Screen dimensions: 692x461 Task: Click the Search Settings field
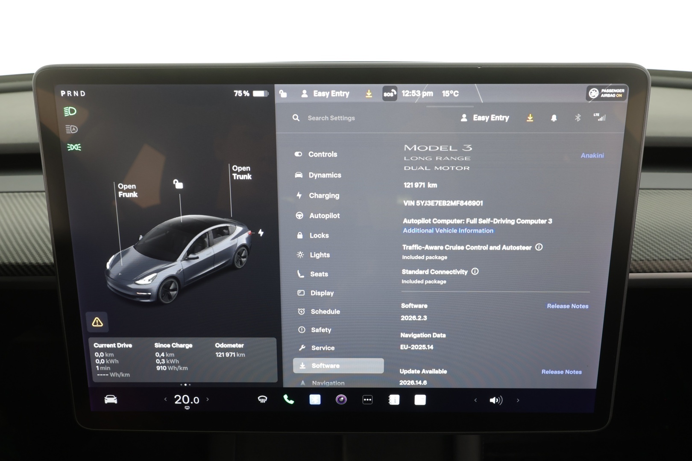pyautogui.click(x=331, y=118)
